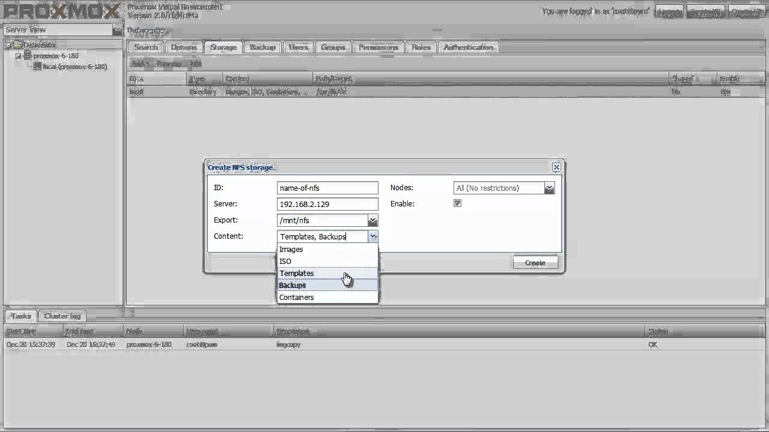
Task: Open the Server View dropdown
Action: pos(117,29)
